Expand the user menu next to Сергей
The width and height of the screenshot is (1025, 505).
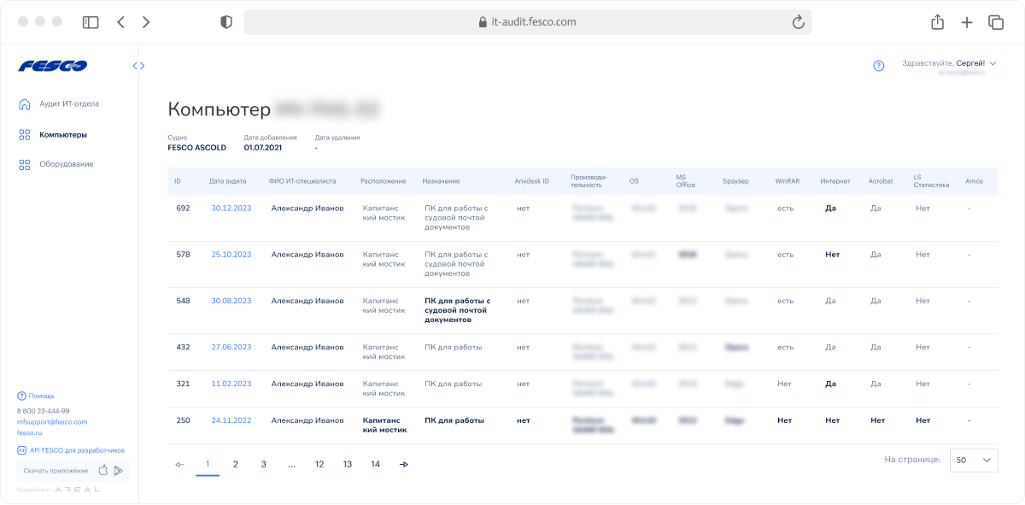(x=993, y=63)
